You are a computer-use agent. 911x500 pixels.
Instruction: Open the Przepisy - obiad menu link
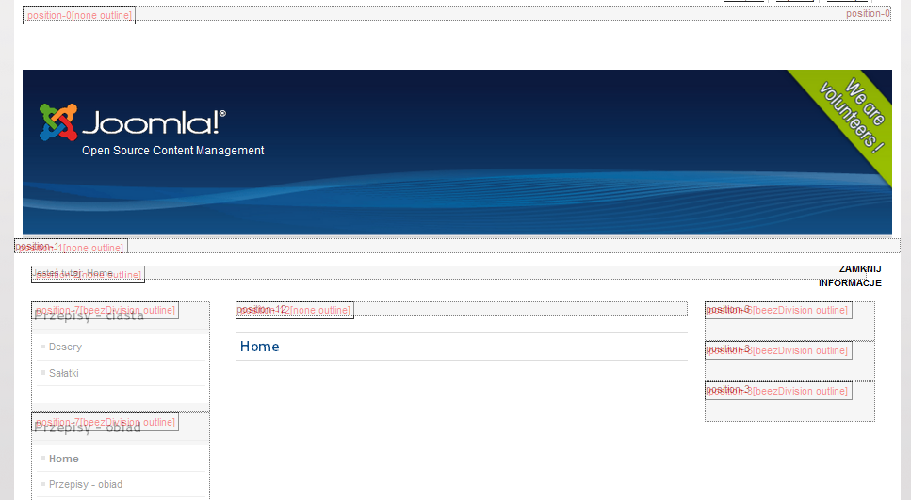point(86,484)
